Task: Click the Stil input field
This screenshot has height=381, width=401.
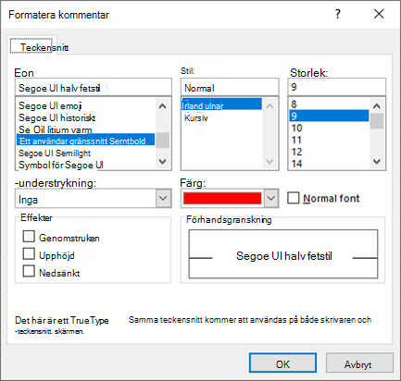Action: (230, 88)
